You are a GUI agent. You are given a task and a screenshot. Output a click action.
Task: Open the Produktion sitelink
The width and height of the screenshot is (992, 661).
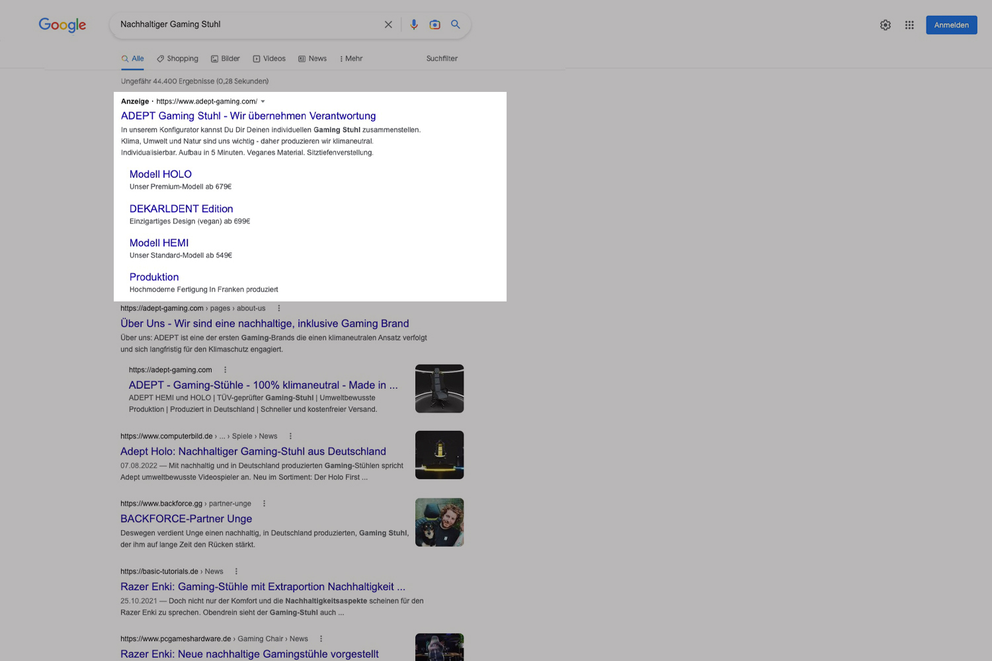154,278
